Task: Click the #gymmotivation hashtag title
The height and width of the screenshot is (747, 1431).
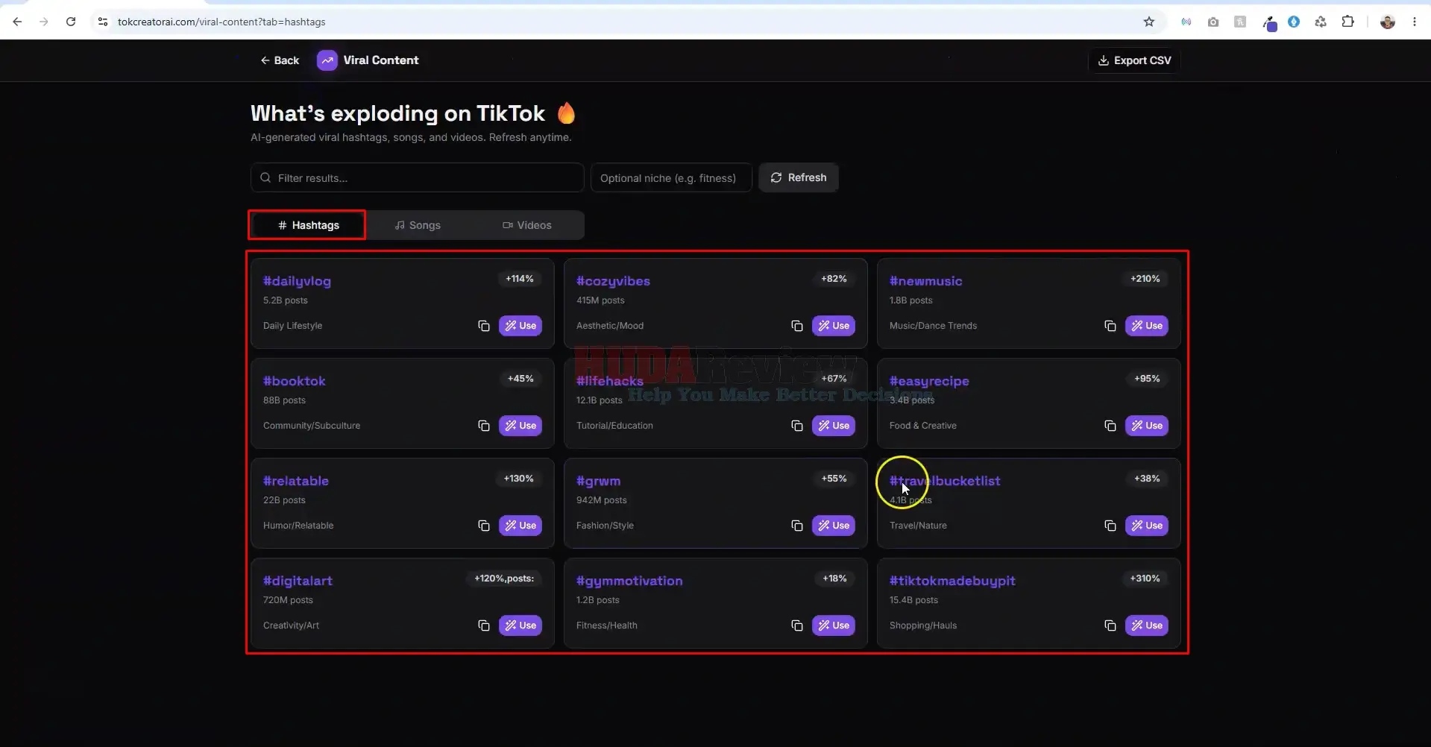Action: 629,581
